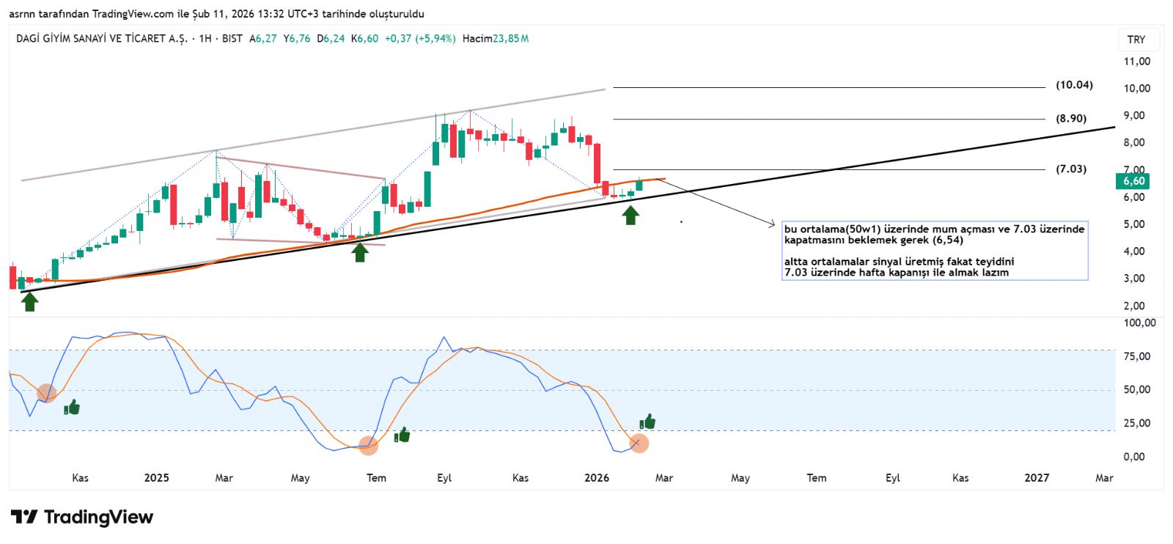Image resolution: width=1173 pixels, height=544 pixels.
Task: Click the thumbs-up icon beside the mid-2025 oscillator bottom
Action: [402, 435]
